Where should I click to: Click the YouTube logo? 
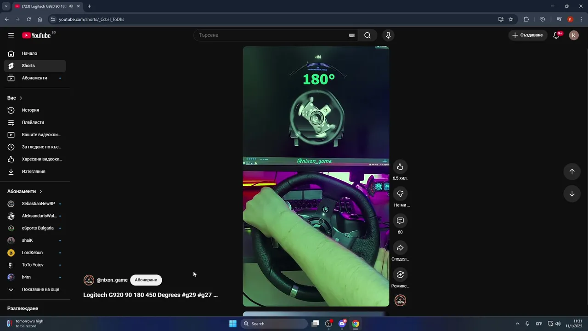pos(36,35)
